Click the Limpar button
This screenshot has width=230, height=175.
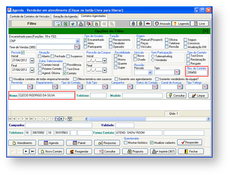coord(198,96)
